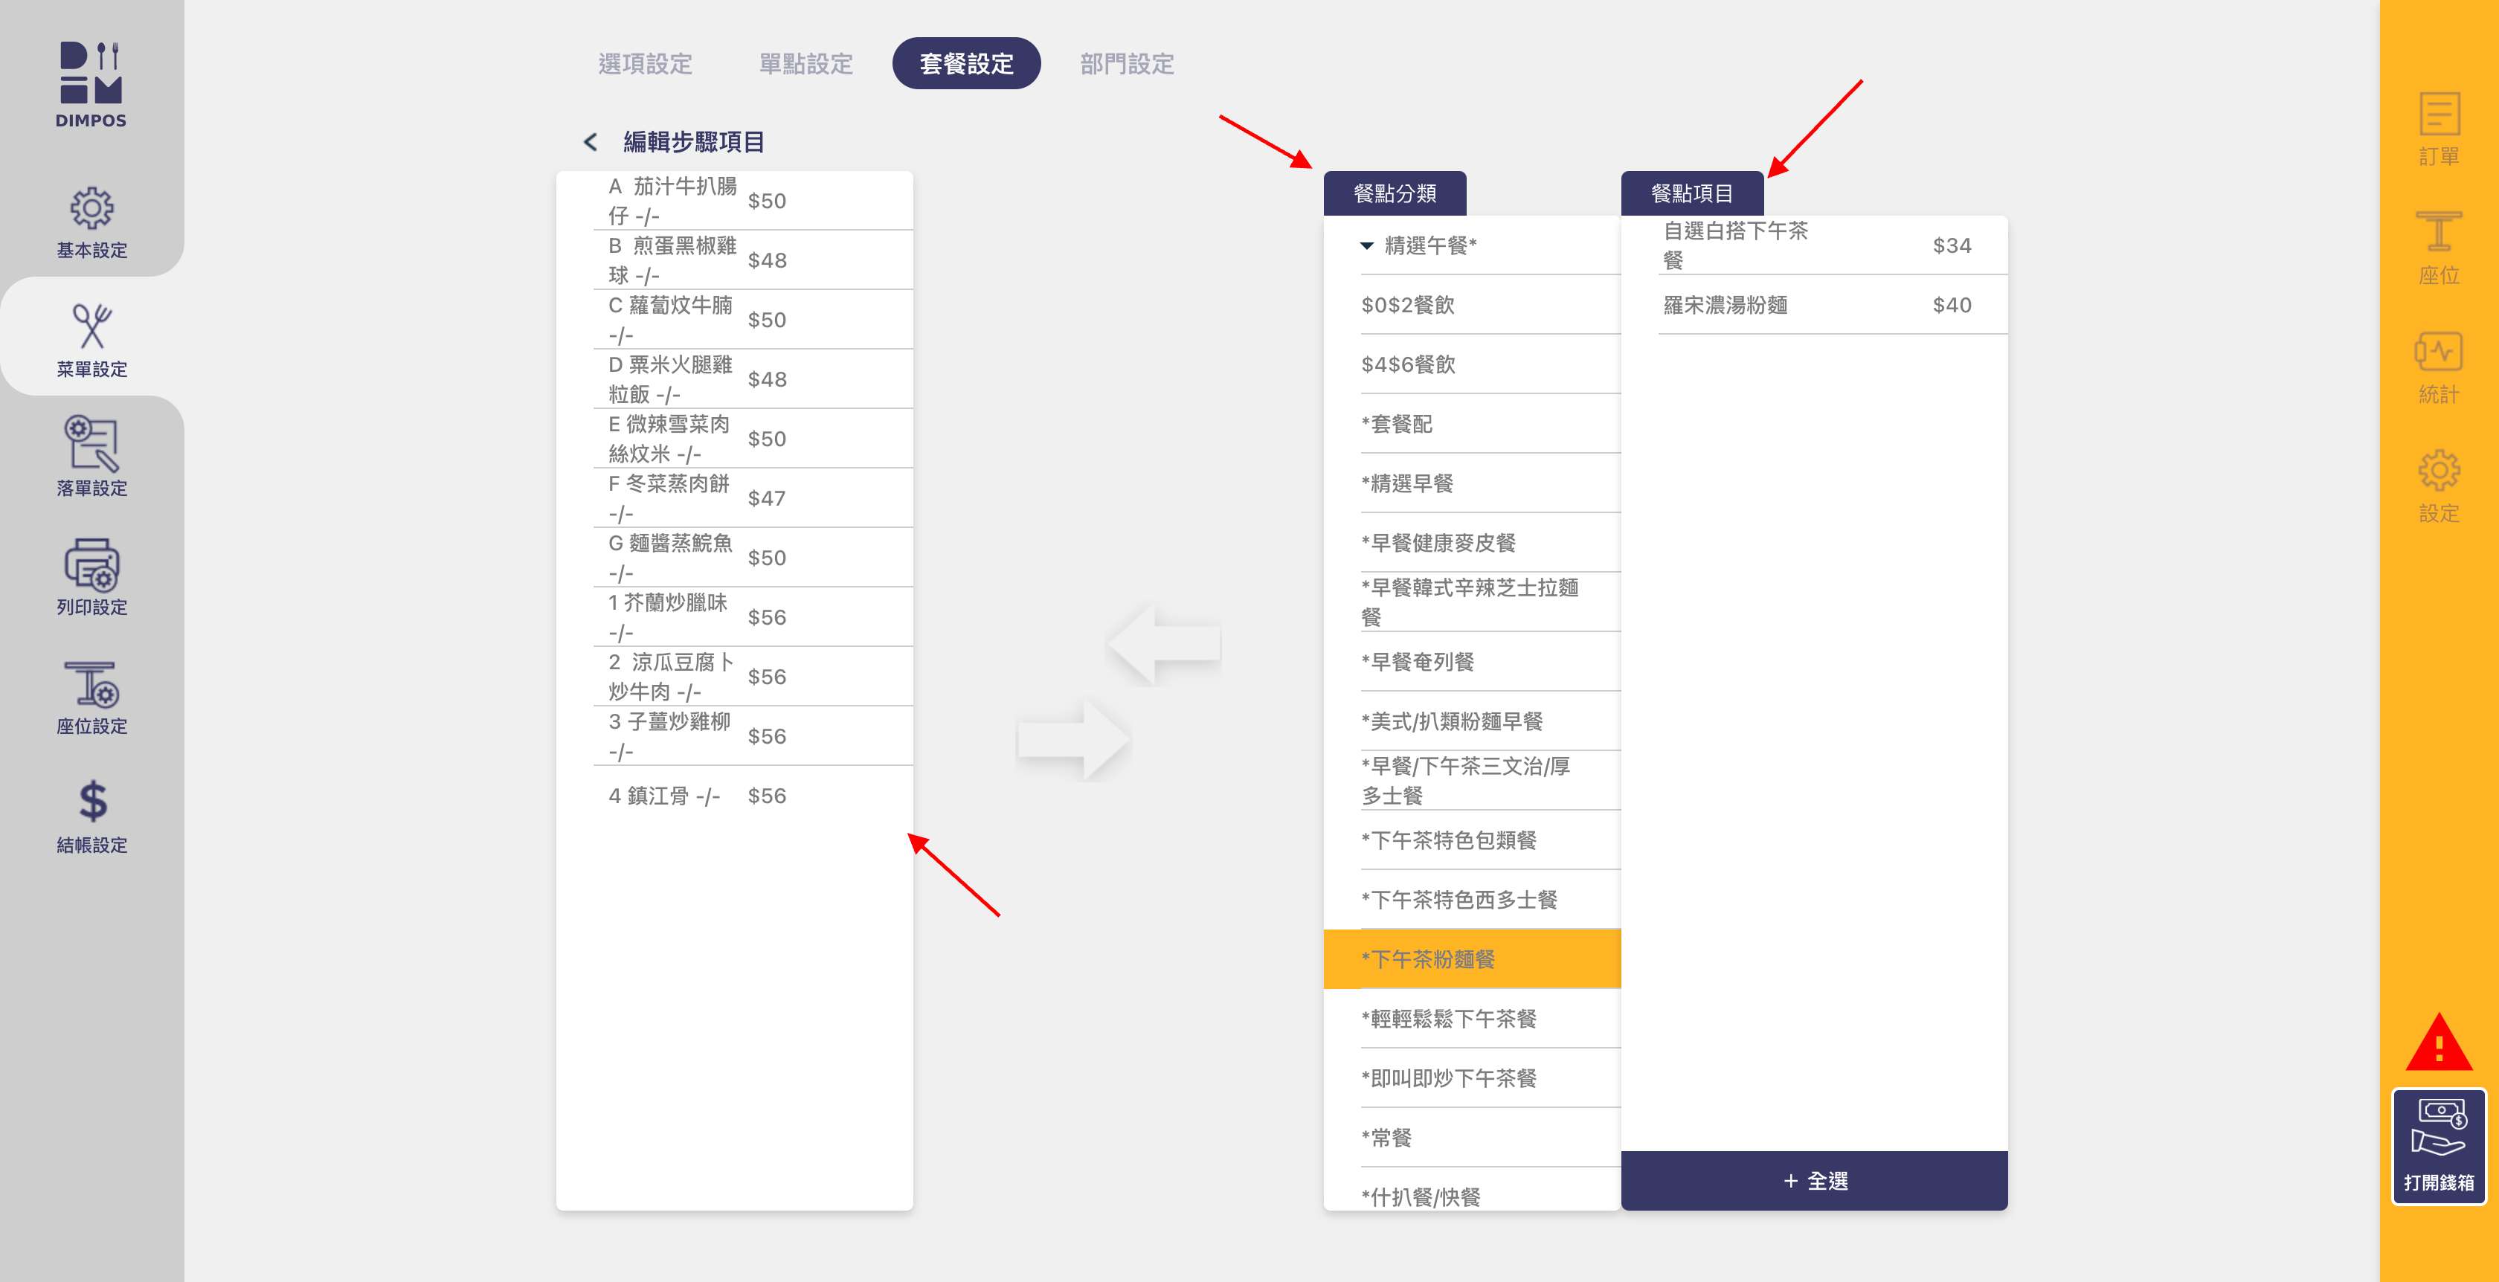Viewport: 2499px width, 1282px height.
Task: Go back using the 編輯步驟項目 chevron
Action: click(x=590, y=143)
